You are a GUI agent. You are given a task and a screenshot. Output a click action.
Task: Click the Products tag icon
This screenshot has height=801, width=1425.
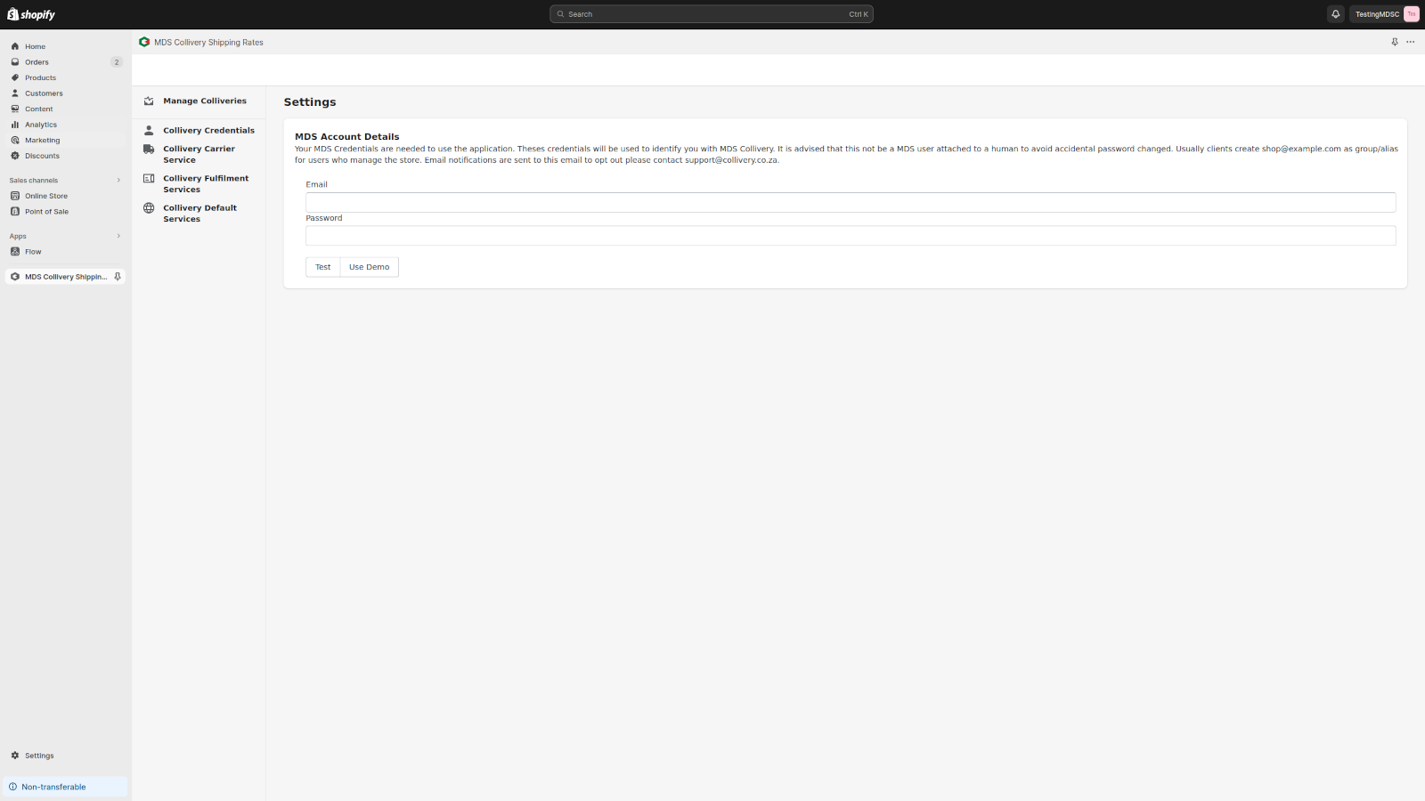(x=15, y=77)
